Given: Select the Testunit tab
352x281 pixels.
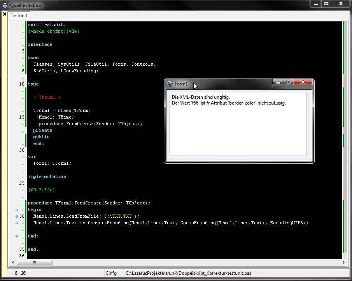Looking at the screenshot, I should point(19,16).
